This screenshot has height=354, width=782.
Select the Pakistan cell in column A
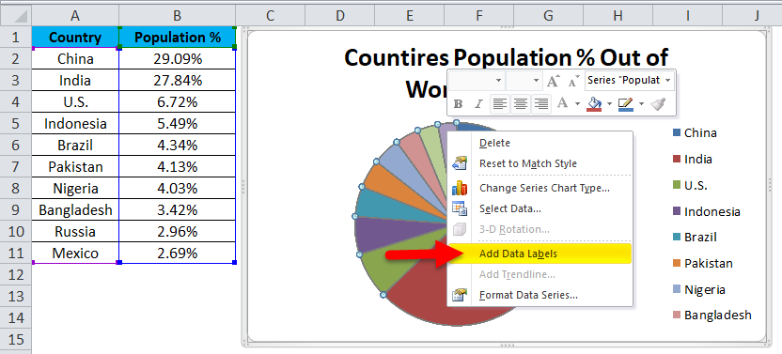click(75, 166)
